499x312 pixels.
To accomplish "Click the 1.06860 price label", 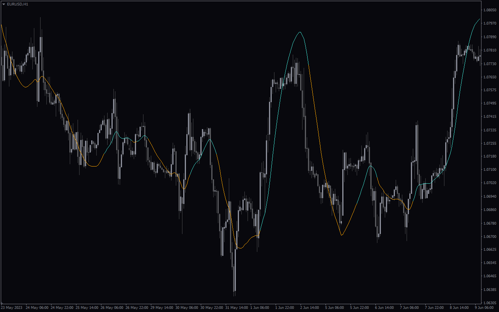I will [x=490, y=210].
